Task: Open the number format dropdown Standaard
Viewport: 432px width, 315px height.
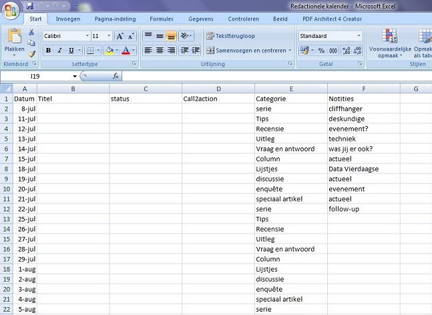Action: (359, 36)
